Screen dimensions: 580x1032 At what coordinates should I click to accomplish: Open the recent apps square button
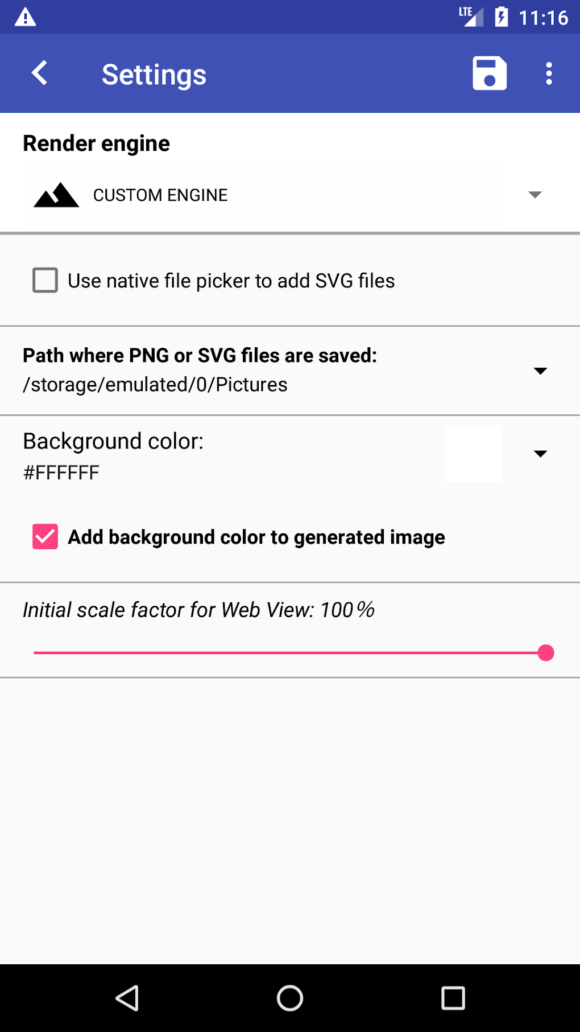tap(453, 998)
